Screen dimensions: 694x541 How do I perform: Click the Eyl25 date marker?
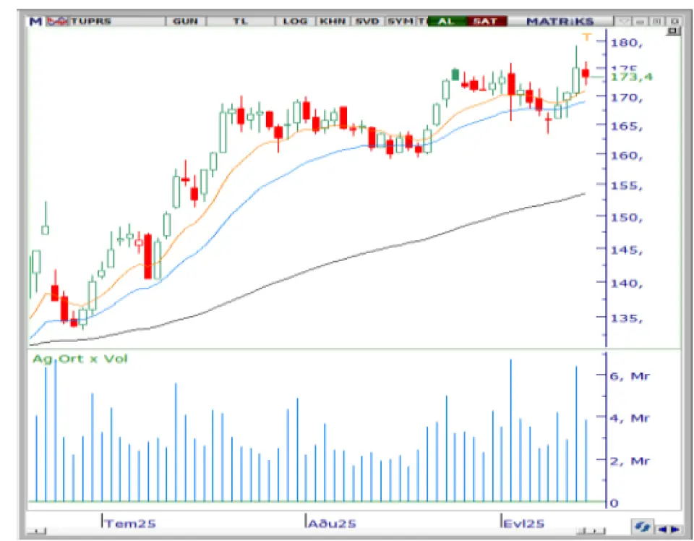(x=524, y=524)
